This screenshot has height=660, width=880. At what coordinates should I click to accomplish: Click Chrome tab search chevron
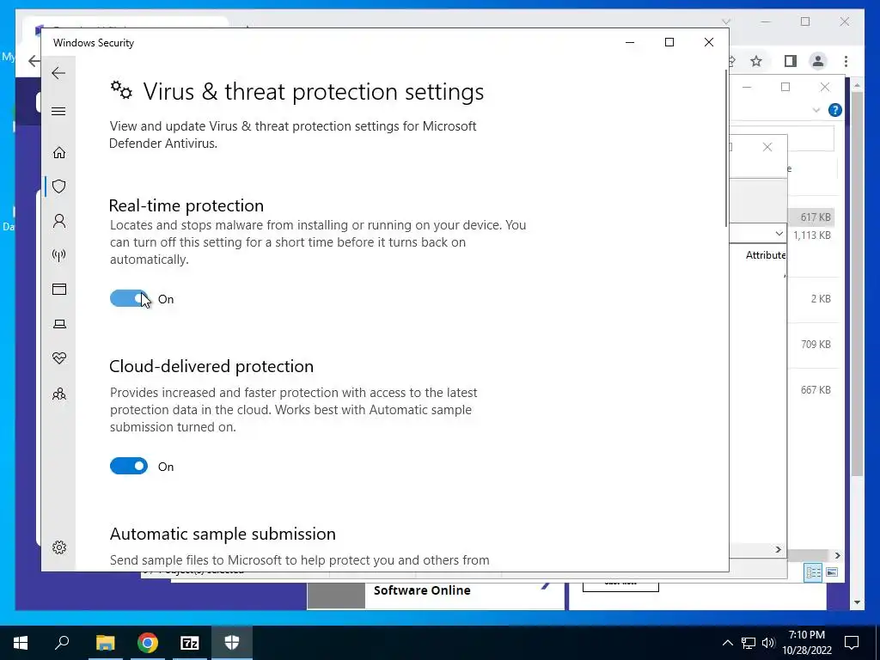tap(725, 21)
